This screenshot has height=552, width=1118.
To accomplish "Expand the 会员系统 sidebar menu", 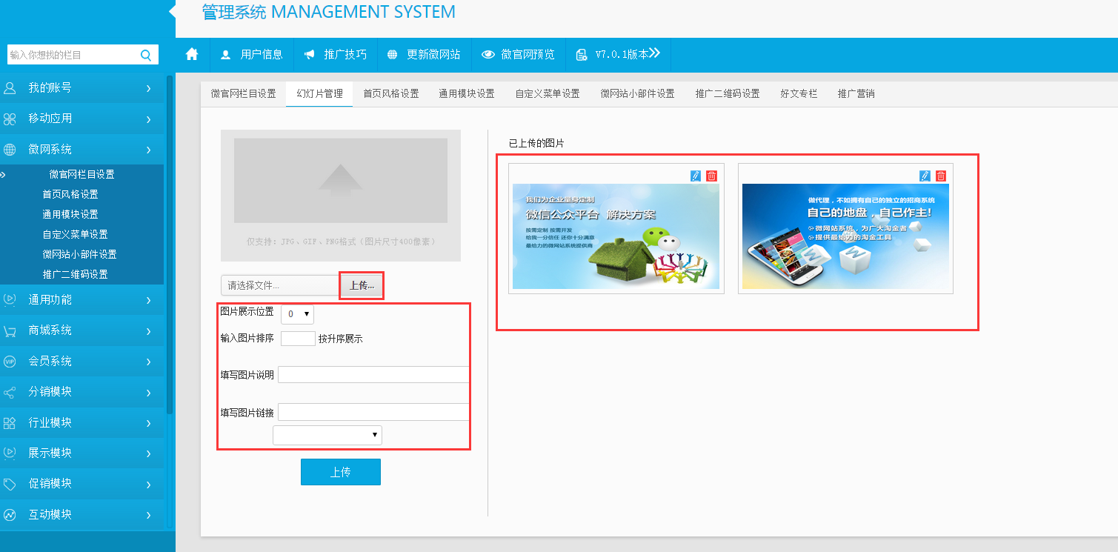I will 81,361.
